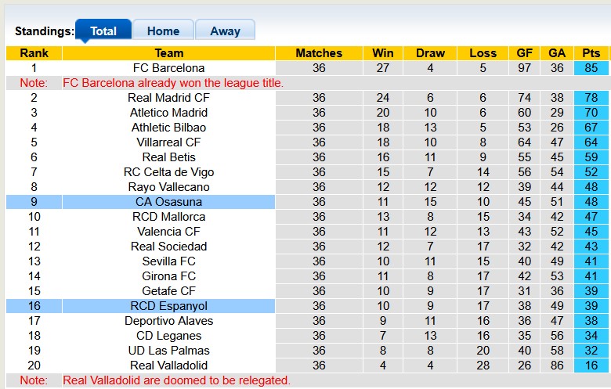Screen dimensions: 611x389
Task: Open Villarreal CF team link
Action: pos(168,142)
